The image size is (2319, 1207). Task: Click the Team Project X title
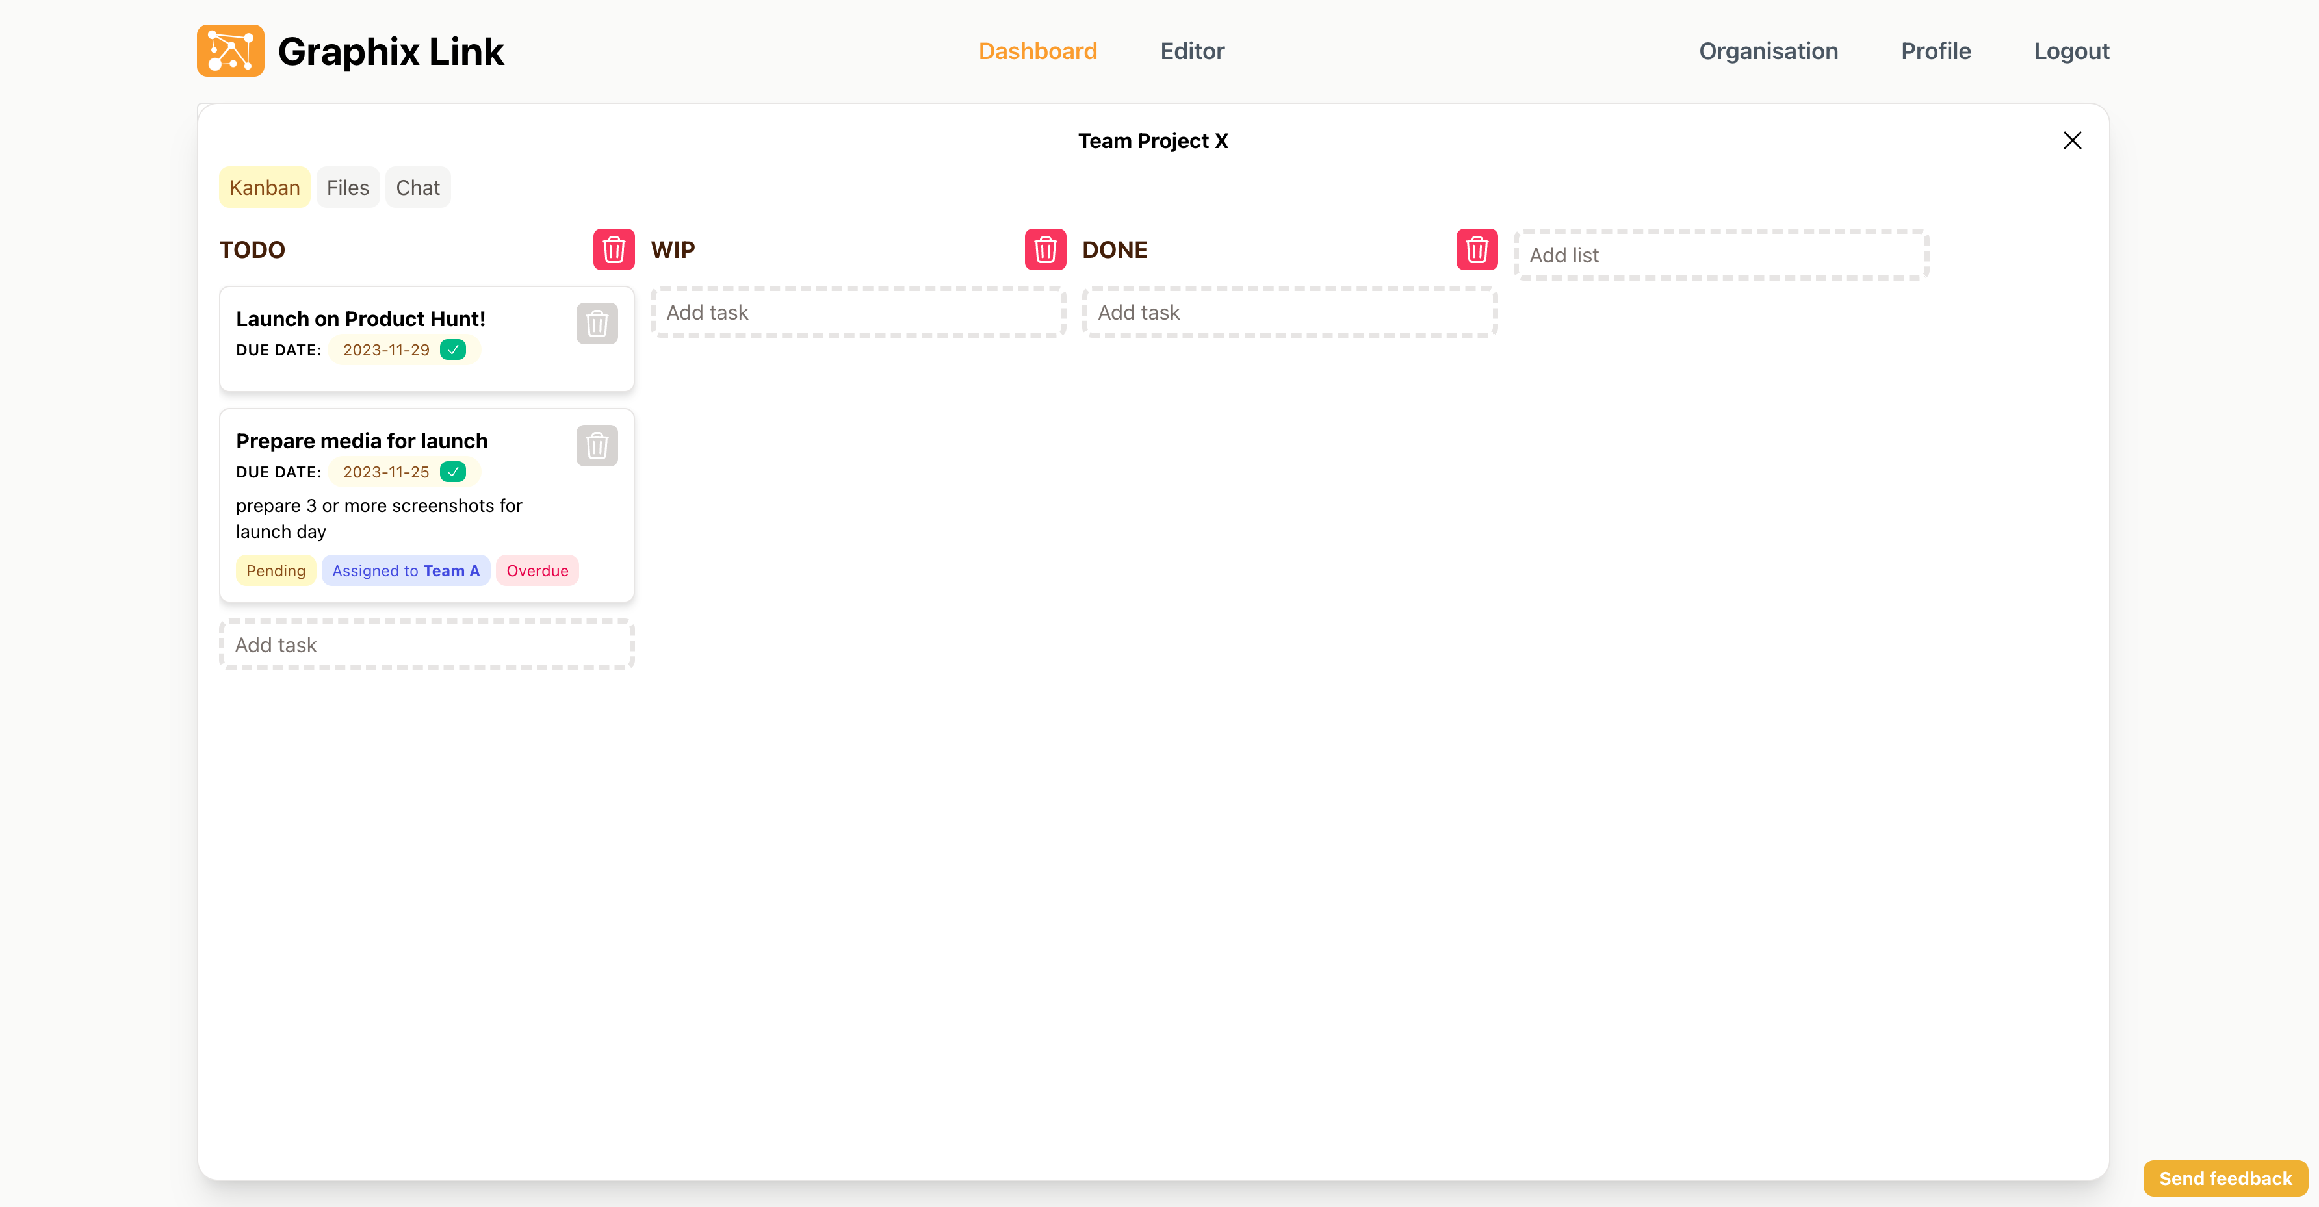(1153, 140)
